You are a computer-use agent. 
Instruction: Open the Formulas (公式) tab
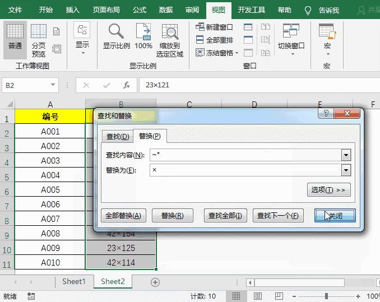[140, 10]
